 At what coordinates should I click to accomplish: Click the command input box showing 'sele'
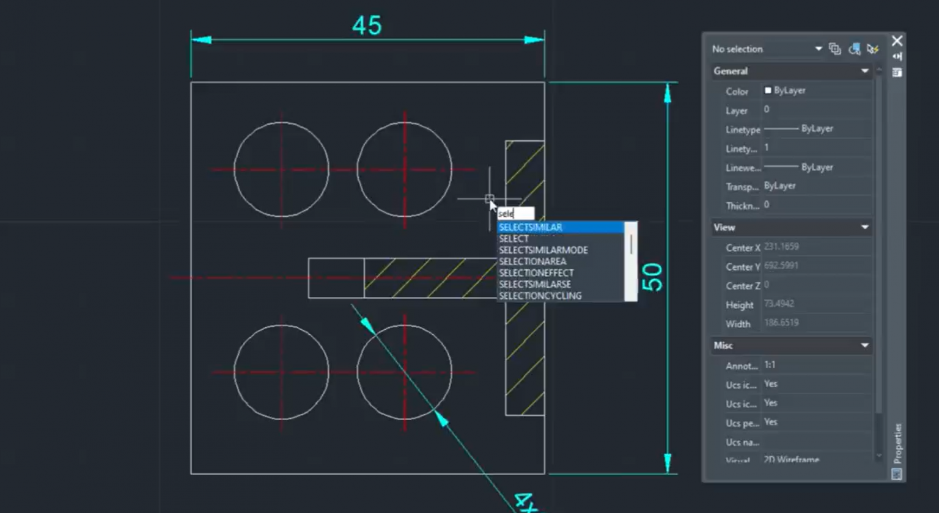(515, 214)
